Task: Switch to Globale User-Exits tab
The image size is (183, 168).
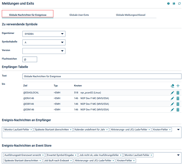Action: [x=79, y=15]
